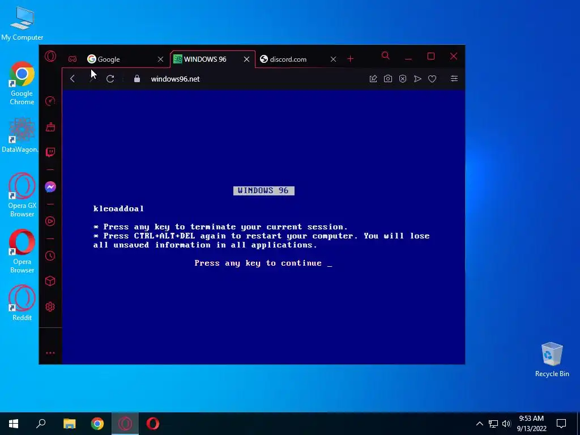Open Google Chrome desktop shortcut
The image size is (580, 435).
click(22, 83)
